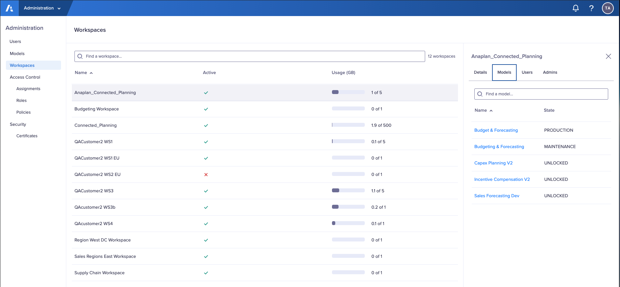Open the TA user avatar menu
Screen dimensions: 620x287
coord(608,8)
